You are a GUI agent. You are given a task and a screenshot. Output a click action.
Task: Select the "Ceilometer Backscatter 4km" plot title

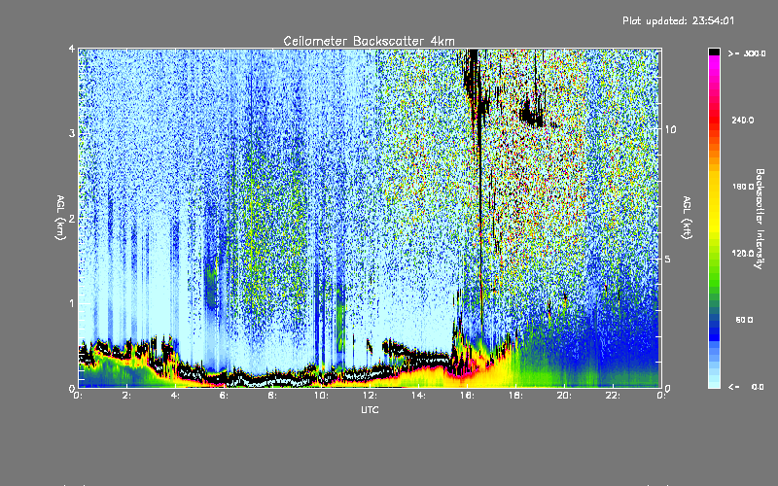[369, 41]
